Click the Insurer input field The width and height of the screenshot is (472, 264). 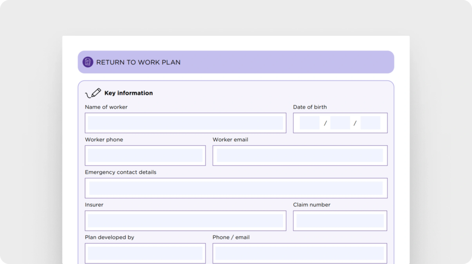click(x=185, y=221)
